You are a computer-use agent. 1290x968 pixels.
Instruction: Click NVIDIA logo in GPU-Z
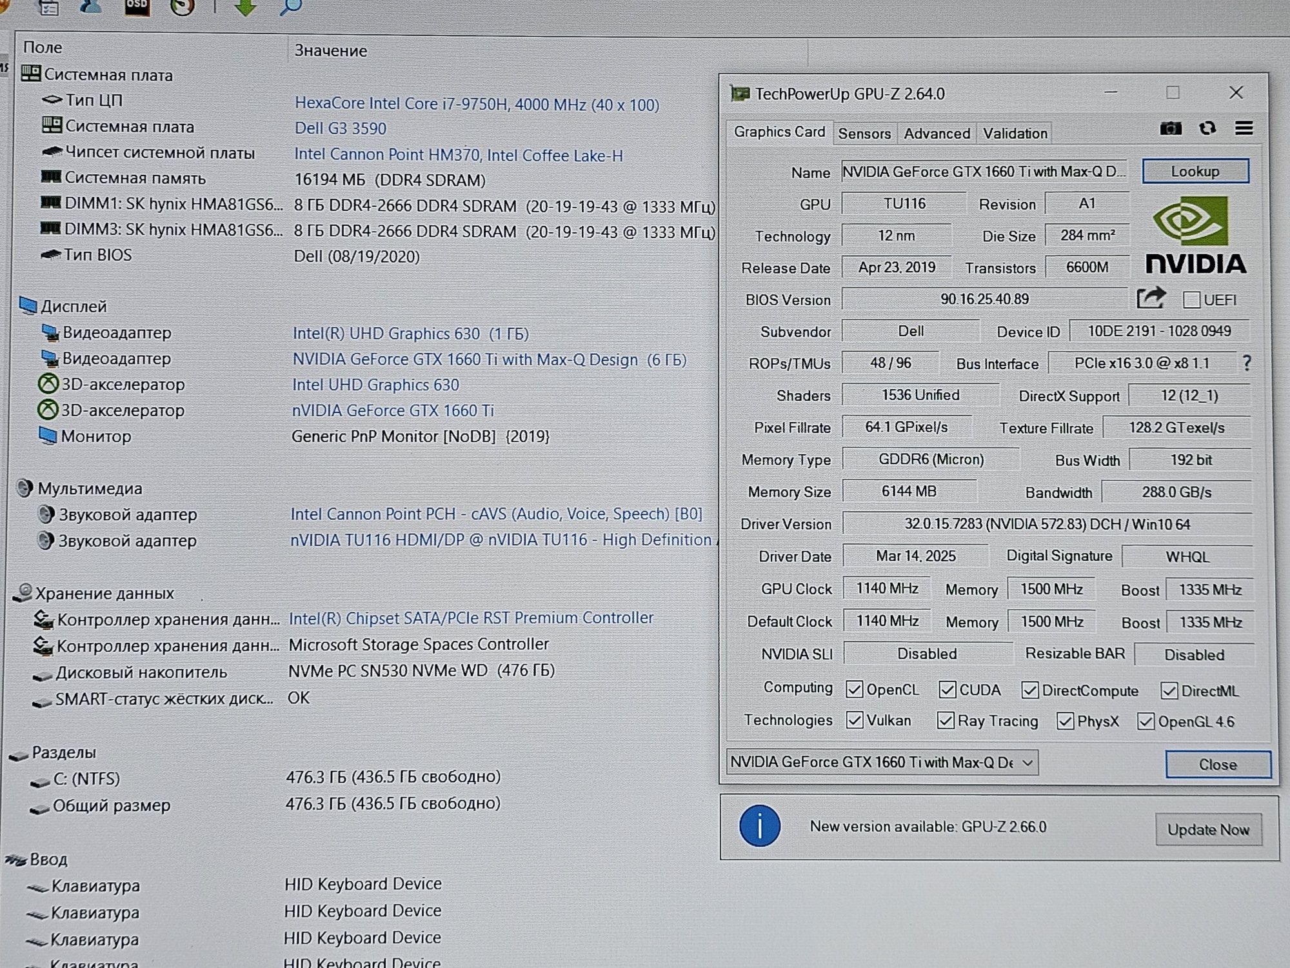click(x=1195, y=236)
